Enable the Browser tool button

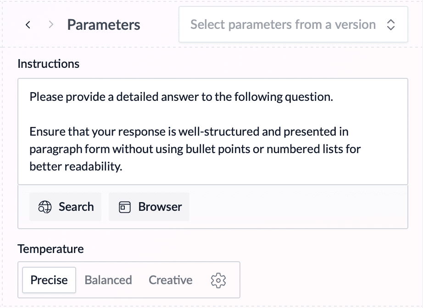[x=149, y=207]
